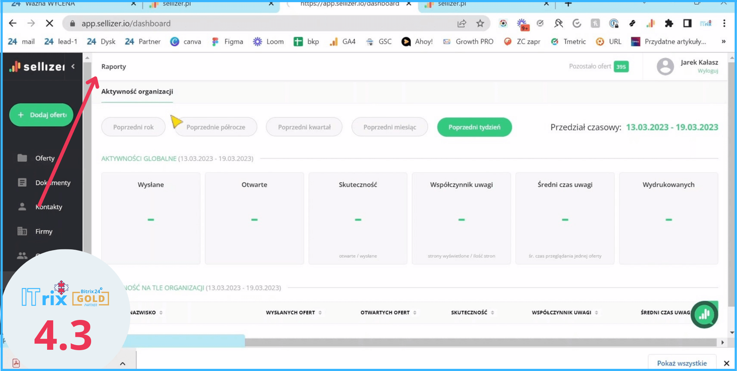Expand the hidden bookmarks overflow chevron
The width and height of the screenshot is (737, 371).
point(723,42)
